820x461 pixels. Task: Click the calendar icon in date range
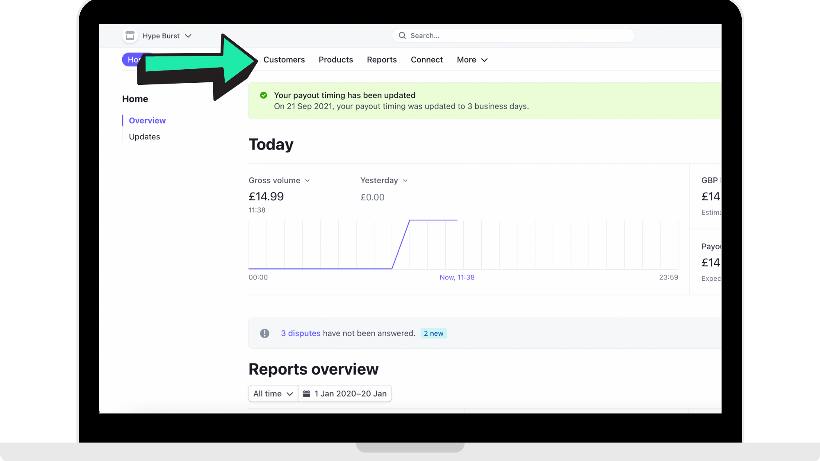click(306, 394)
